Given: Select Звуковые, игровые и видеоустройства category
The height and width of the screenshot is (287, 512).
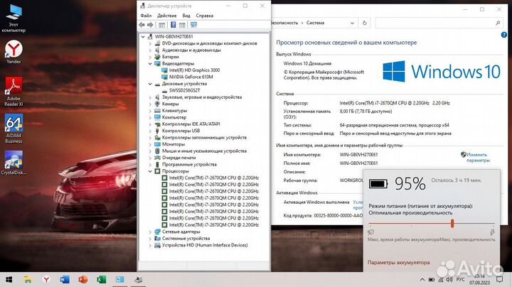Looking at the screenshot, I should click(x=202, y=97).
